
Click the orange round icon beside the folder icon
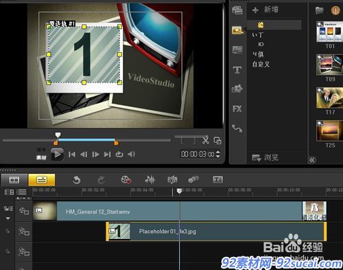pos(335,10)
